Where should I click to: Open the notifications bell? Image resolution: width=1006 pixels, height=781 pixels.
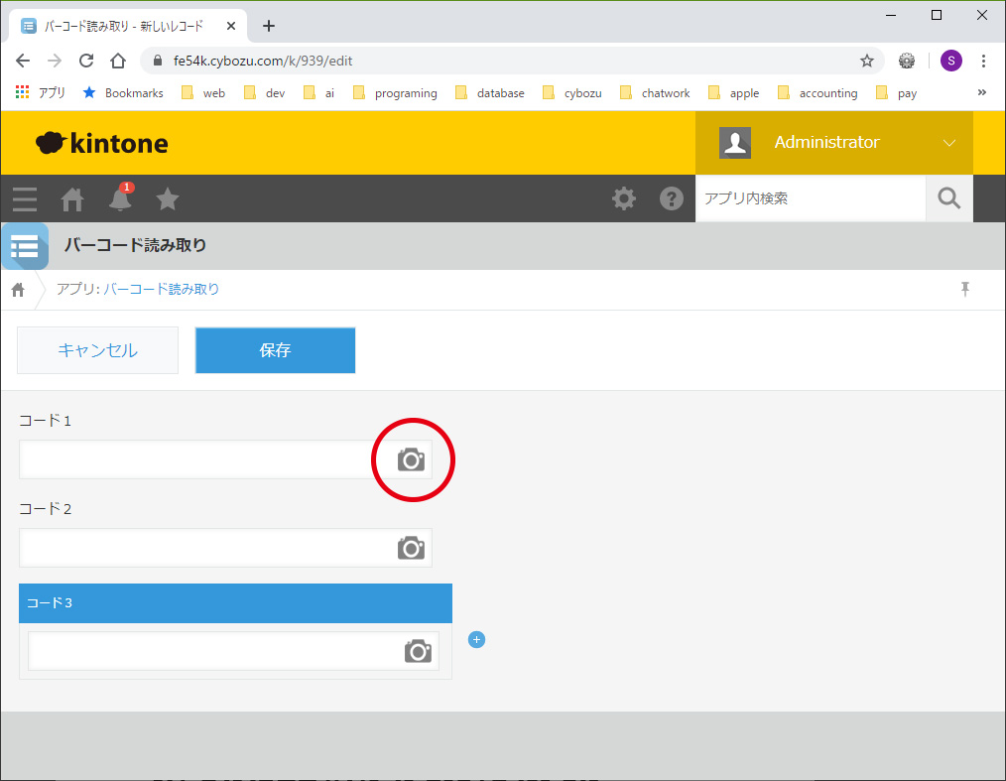click(120, 199)
